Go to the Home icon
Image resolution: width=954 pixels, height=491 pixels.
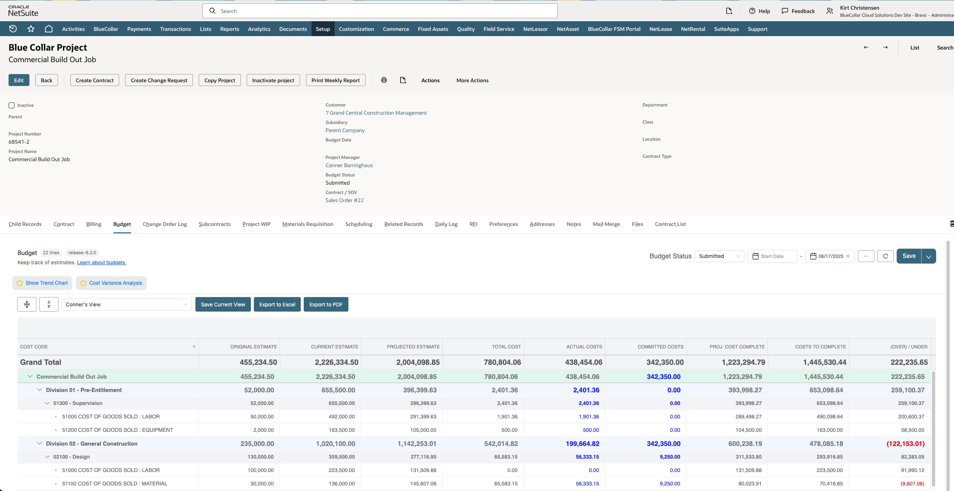(x=49, y=29)
